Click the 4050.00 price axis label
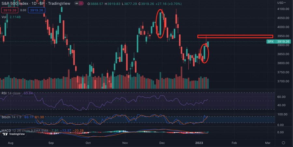 283,18
